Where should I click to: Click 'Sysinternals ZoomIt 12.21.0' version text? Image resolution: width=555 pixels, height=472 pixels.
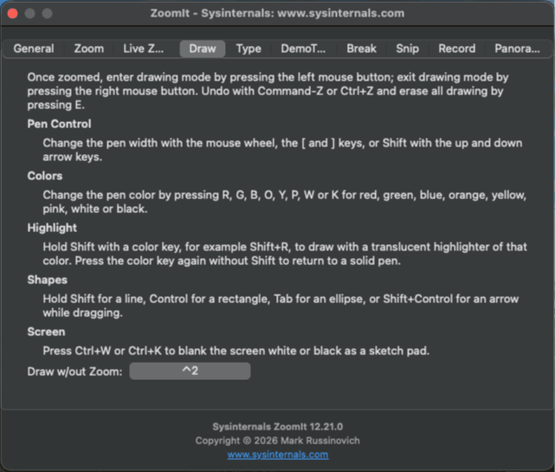277,427
